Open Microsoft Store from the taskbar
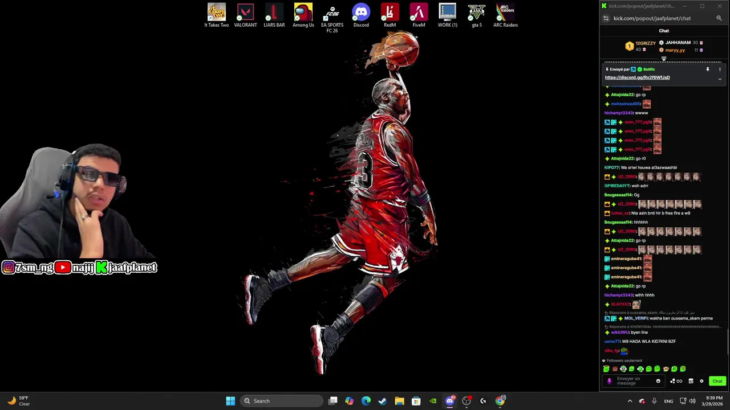Image resolution: width=730 pixels, height=410 pixels. (416, 401)
